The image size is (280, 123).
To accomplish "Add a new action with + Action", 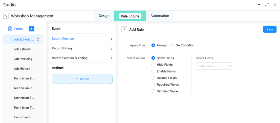I will click(x=82, y=79).
